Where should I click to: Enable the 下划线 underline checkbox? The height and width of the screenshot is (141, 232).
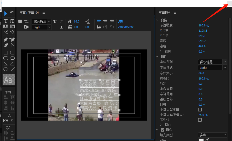coord(200,120)
